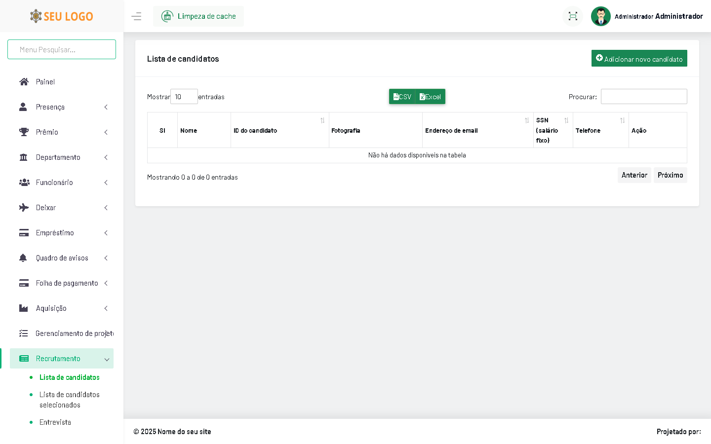Click the SEU LOGO brand image
The width and height of the screenshot is (711, 444).
click(x=62, y=16)
